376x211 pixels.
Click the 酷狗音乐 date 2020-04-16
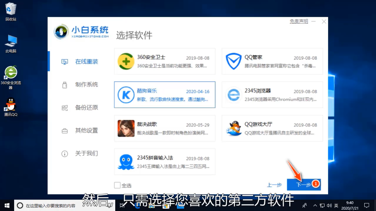click(198, 92)
